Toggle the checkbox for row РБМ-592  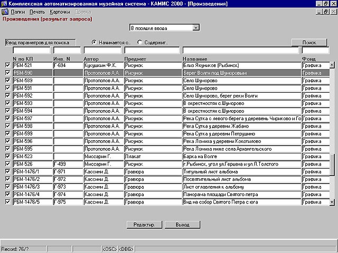click(x=8, y=95)
